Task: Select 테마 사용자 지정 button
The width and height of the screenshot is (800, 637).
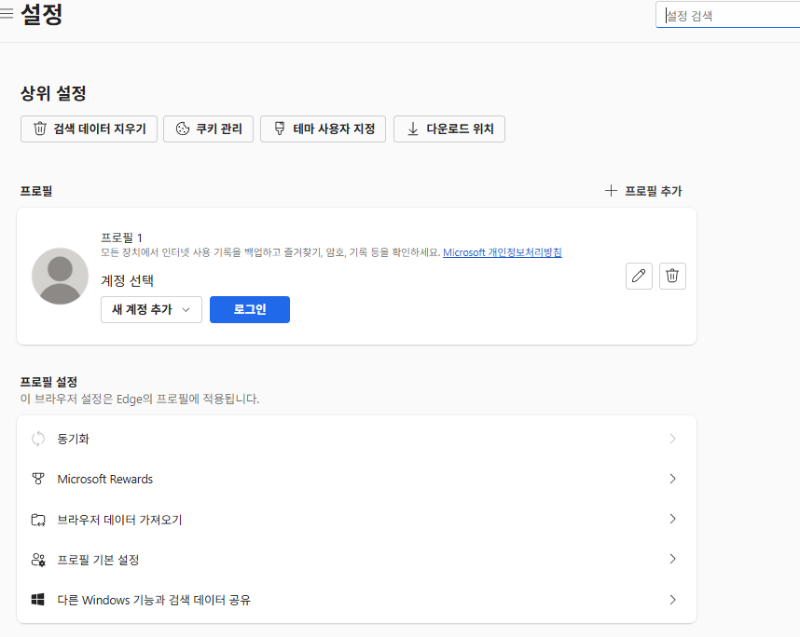Action: (x=323, y=129)
